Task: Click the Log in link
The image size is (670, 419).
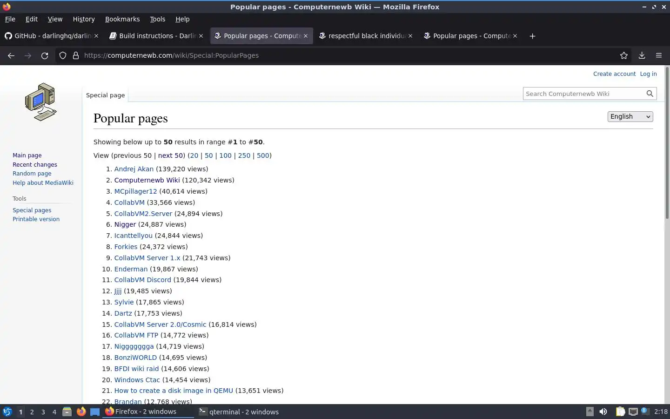Action: tap(648, 74)
